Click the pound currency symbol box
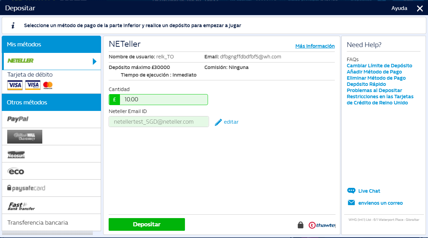The height and width of the screenshot is (238, 428). (114, 100)
